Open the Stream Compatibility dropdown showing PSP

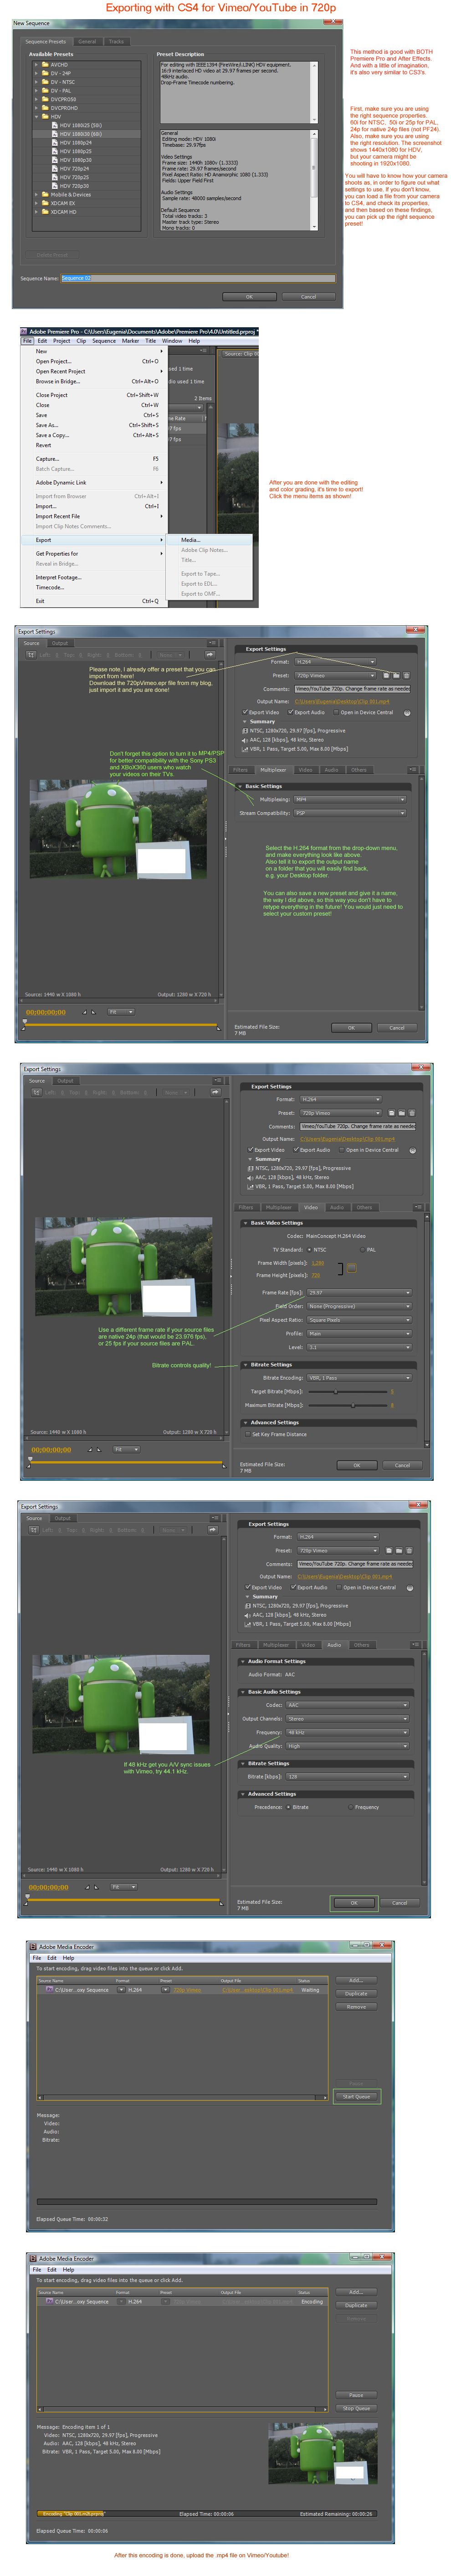click(x=350, y=813)
